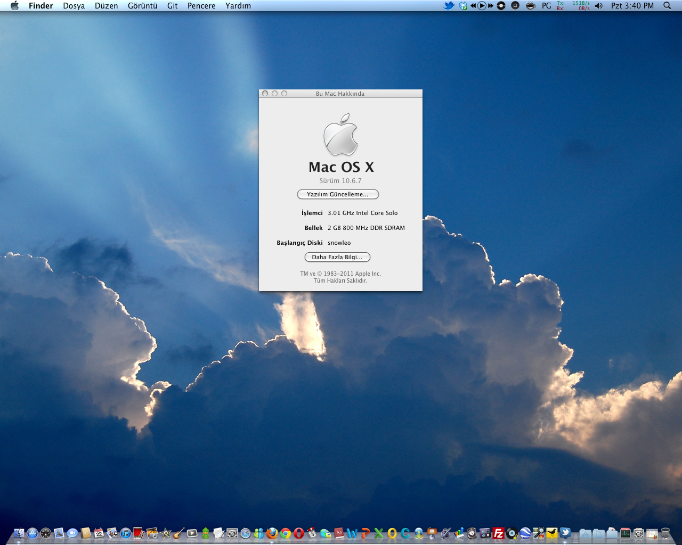Click the PG menu bar item
Image resolution: width=682 pixels, height=545 pixels.
(x=547, y=5)
